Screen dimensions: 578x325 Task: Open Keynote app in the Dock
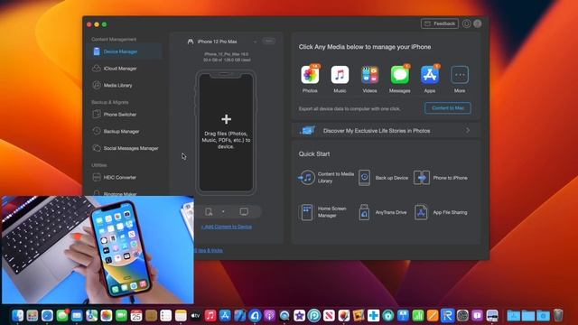coord(403,315)
